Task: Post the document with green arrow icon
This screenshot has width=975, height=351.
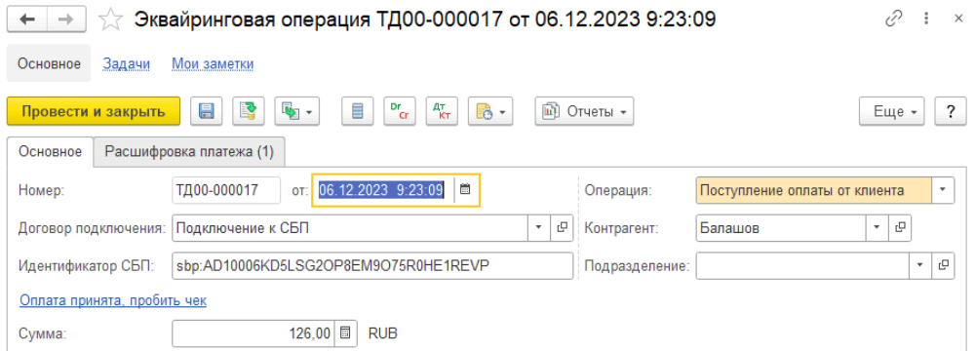Action: pos(248,111)
